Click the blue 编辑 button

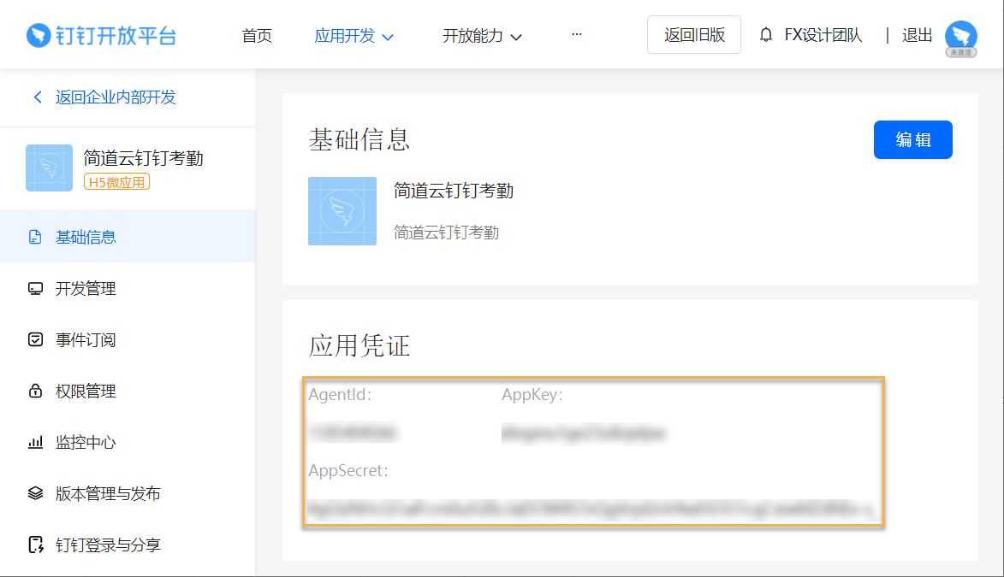click(x=913, y=139)
